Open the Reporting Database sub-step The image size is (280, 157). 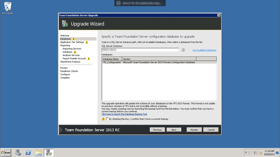(67, 52)
